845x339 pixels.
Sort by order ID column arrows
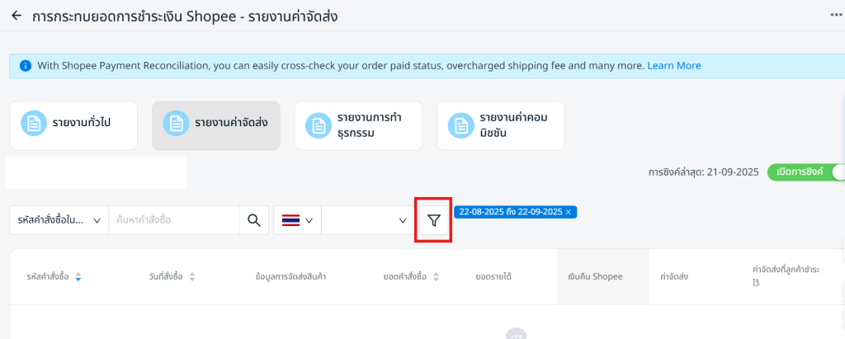click(x=78, y=277)
